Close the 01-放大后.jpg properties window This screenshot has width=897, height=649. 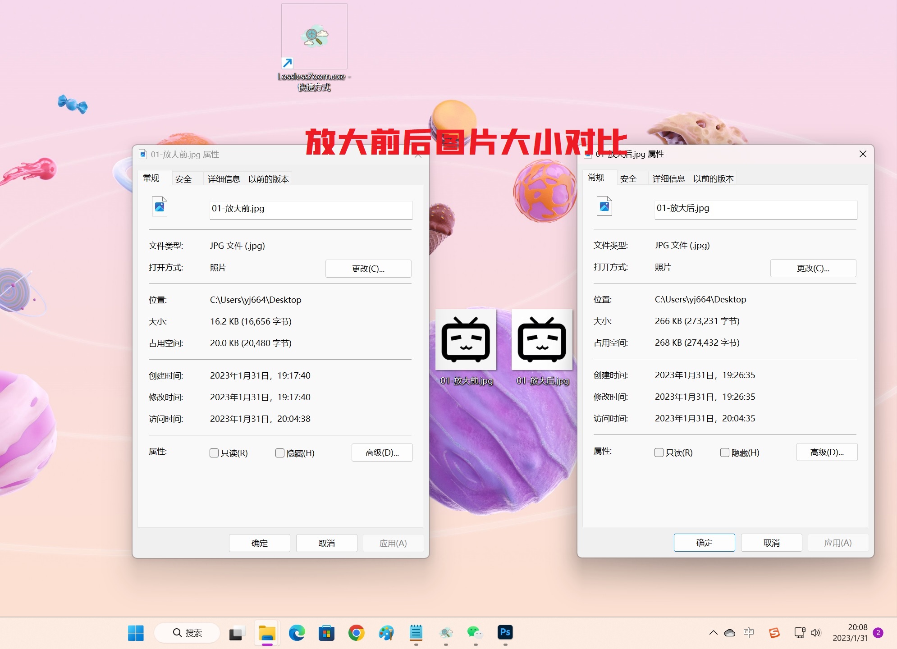863,154
